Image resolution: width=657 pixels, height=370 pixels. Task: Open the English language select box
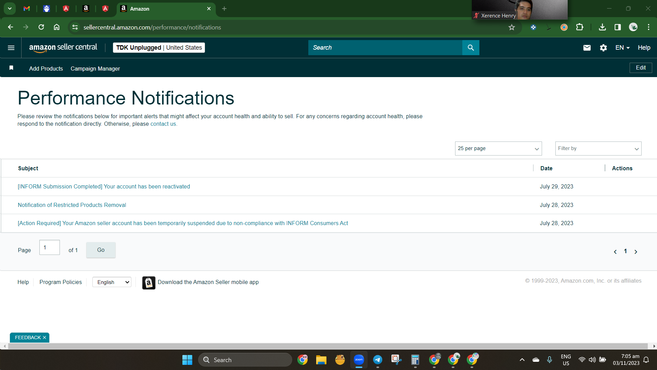coord(112,282)
